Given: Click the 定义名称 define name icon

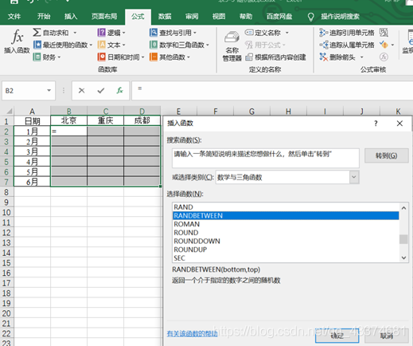Looking at the screenshot, I should tap(249, 33).
